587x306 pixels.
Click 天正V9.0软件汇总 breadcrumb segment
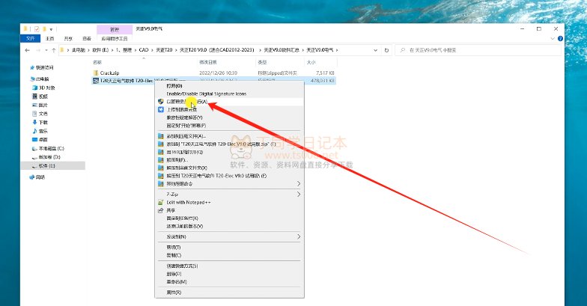click(x=282, y=49)
